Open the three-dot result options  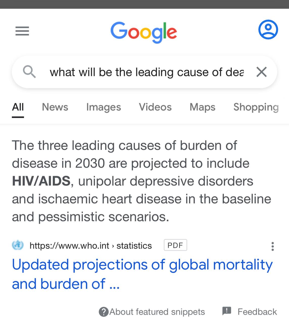(272, 246)
